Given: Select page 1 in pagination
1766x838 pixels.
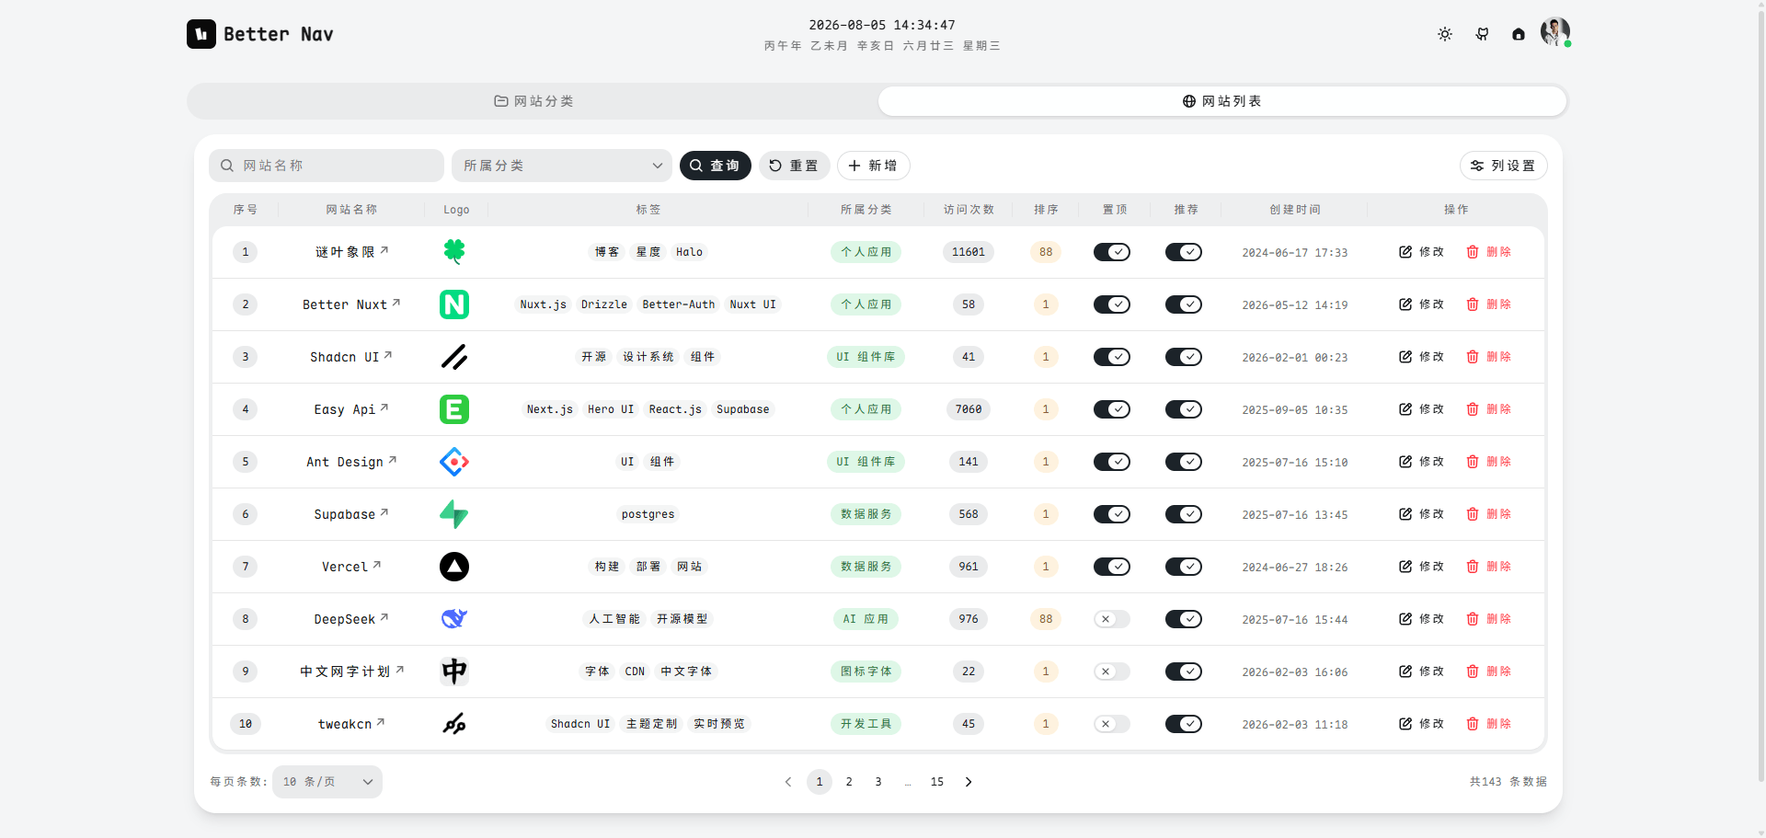Looking at the screenshot, I should tap(820, 782).
